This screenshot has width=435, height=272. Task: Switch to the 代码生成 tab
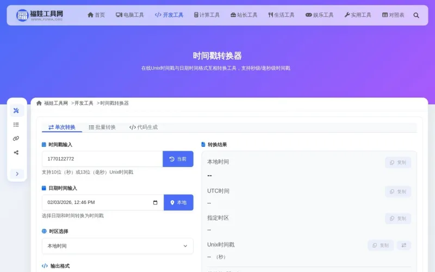pyautogui.click(x=144, y=127)
